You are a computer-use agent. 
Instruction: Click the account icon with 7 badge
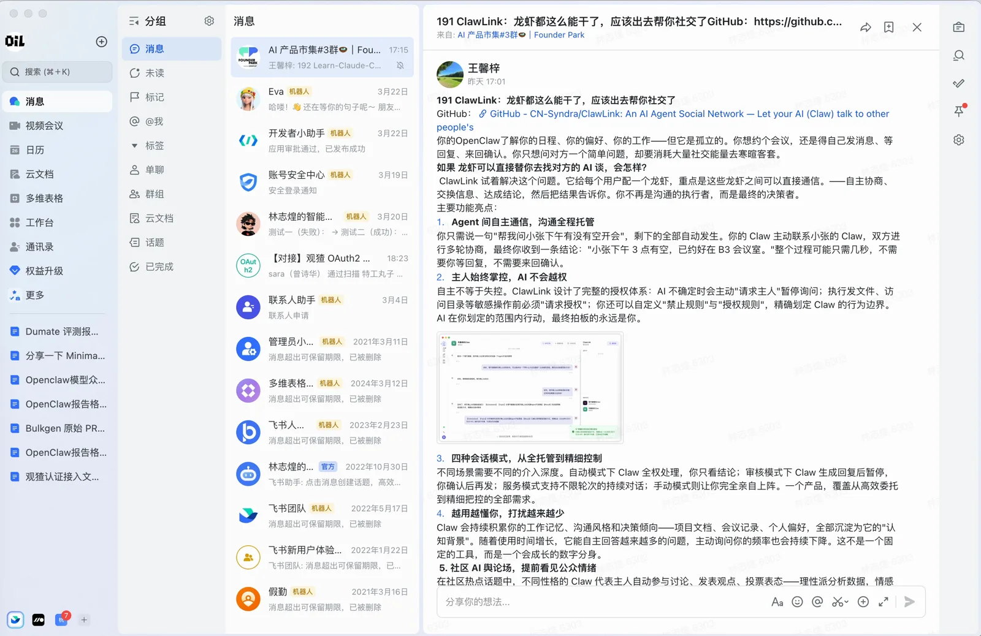pyautogui.click(x=62, y=619)
